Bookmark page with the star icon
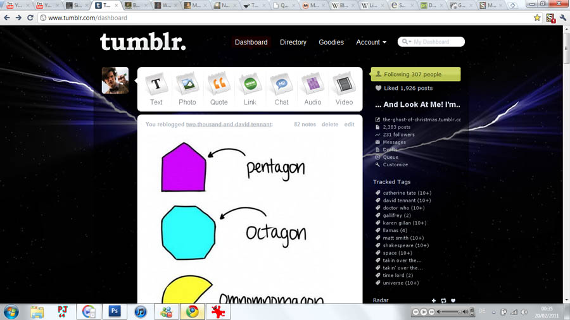 537,18
